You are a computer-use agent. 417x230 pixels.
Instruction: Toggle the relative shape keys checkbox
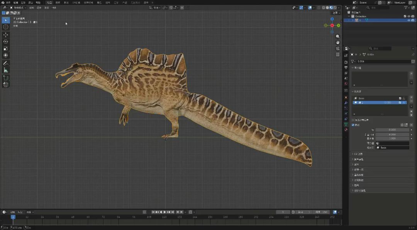[353, 125]
